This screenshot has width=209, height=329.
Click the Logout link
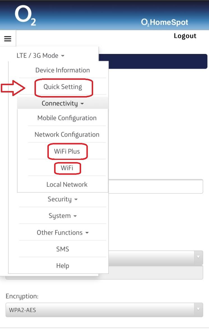(x=185, y=36)
